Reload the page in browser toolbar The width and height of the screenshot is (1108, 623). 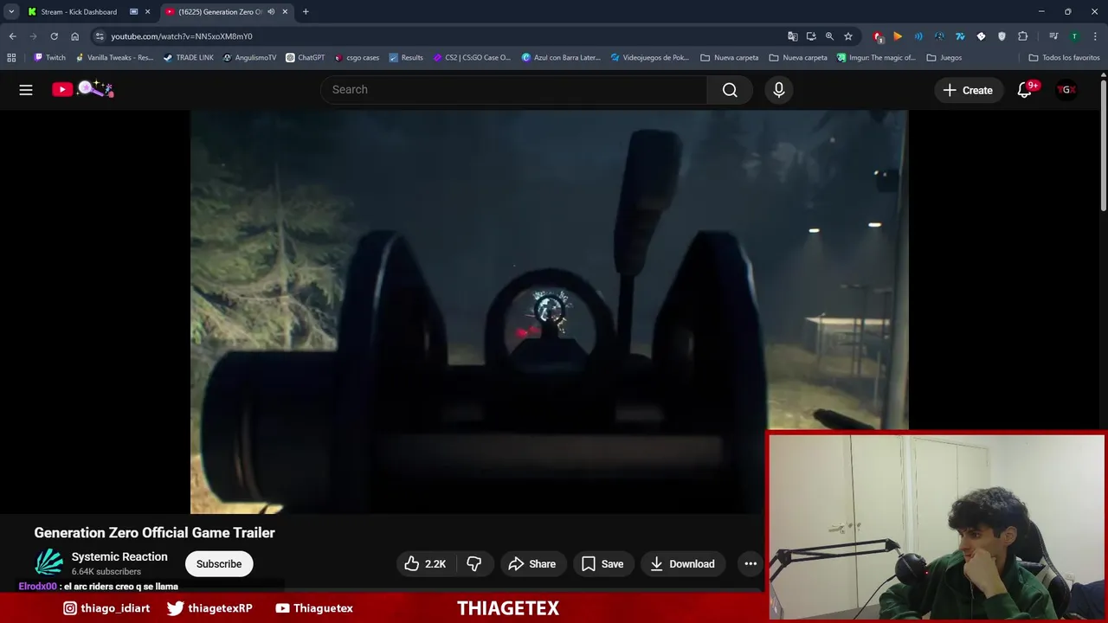(54, 36)
